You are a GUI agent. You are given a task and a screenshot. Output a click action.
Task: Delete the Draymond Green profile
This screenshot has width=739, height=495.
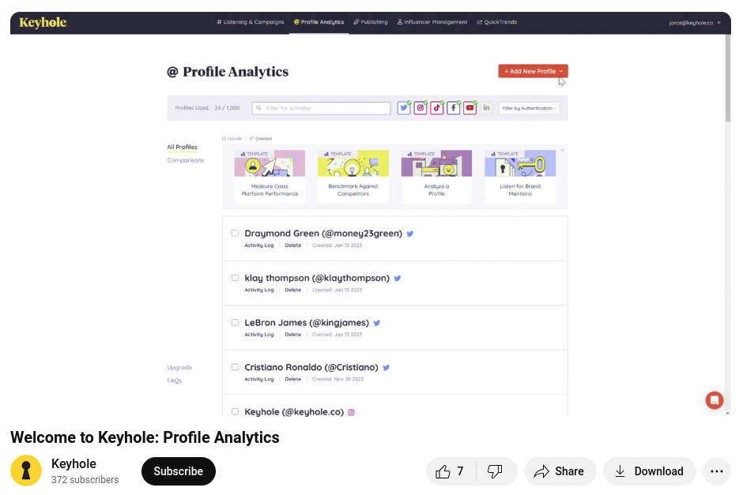click(x=292, y=246)
